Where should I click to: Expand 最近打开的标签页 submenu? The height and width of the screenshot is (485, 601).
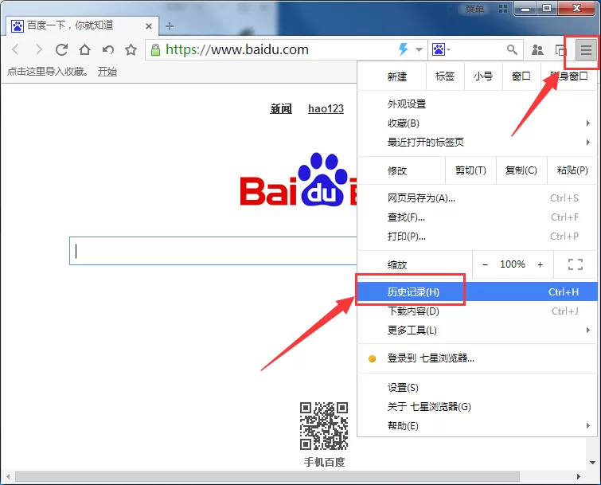pyautogui.click(x=477, y=143)
